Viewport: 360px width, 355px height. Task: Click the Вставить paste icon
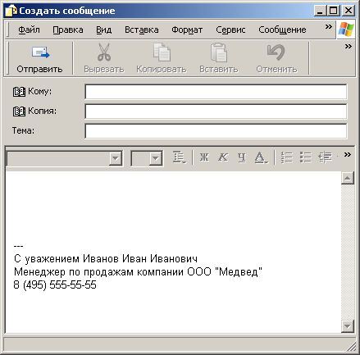click(x=219, y=52)
